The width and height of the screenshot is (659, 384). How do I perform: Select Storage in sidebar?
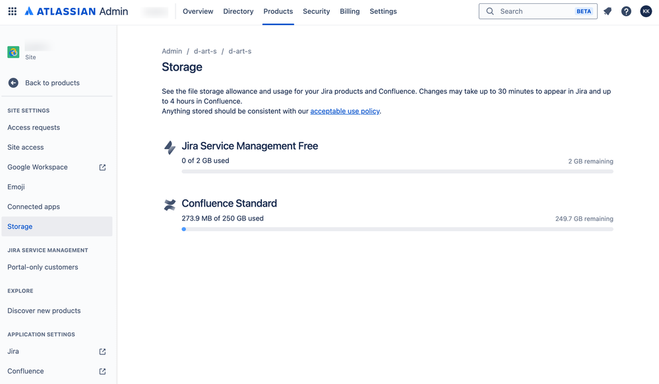[57, 226]
